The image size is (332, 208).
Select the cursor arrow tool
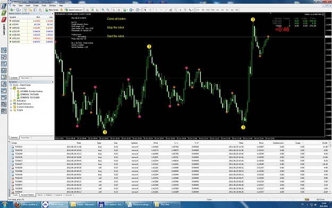(145, 10)
